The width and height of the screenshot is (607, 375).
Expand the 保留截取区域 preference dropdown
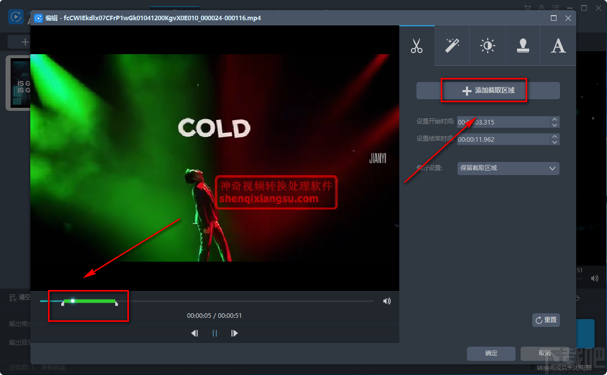pos(508,168)
